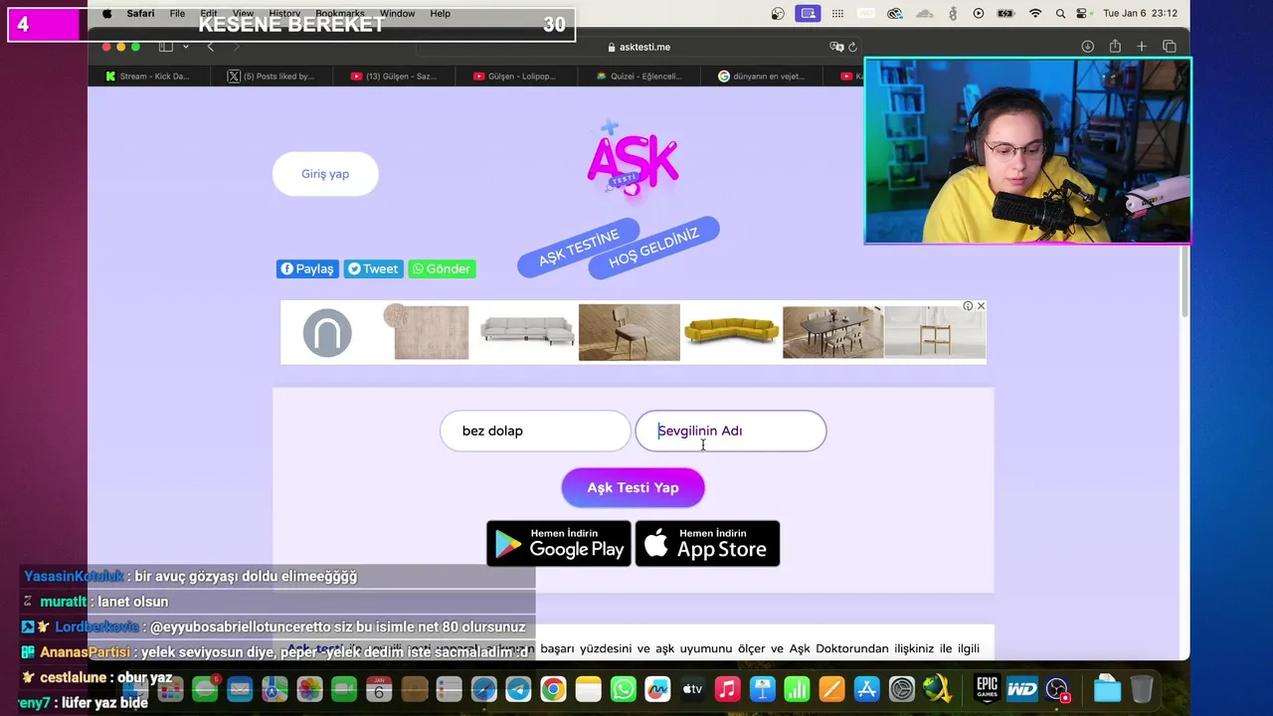Share on Facebook with Paylaş button
Screen dimensions: 1273x716
tap(307, 268)
